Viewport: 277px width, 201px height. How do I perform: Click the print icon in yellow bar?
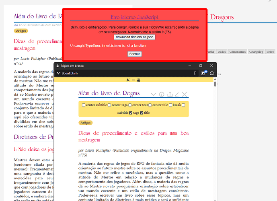point(139,80)
